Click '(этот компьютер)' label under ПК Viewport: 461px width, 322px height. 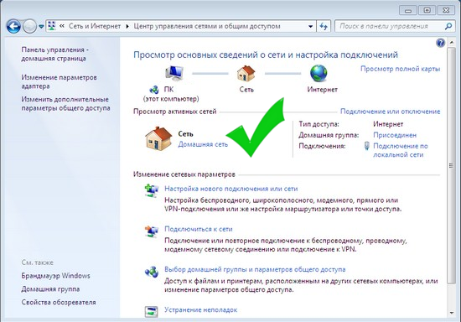pos(171,99)
